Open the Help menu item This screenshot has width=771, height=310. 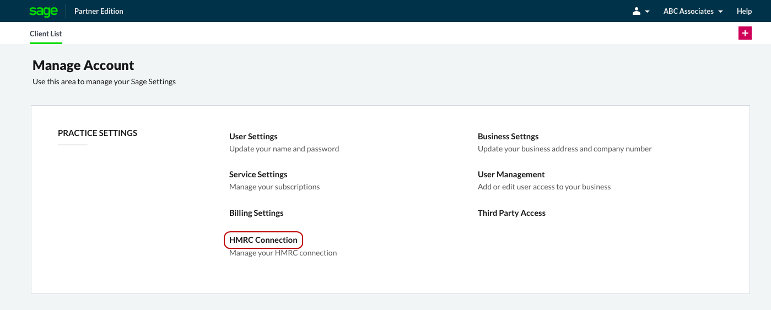coord(744,11)
